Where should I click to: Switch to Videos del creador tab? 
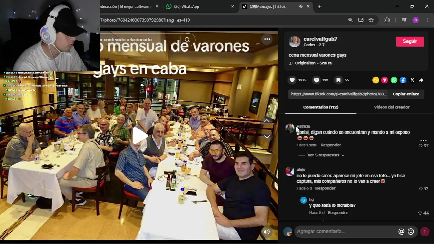pos(392,107)
